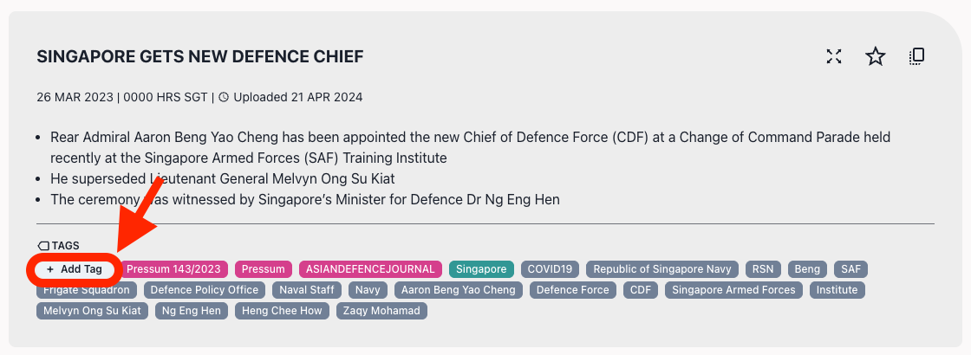971x355 pixels.
Task: Click the expand fullscreen icon
Action: (x=834, y=57)
